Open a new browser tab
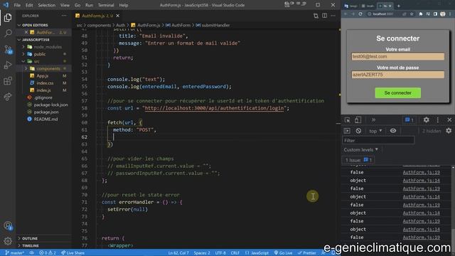This screenshot has width=455, height=256. [398, 6]
